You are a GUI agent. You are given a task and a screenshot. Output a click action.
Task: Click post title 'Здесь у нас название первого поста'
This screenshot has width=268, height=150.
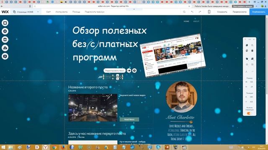(97, 133)
